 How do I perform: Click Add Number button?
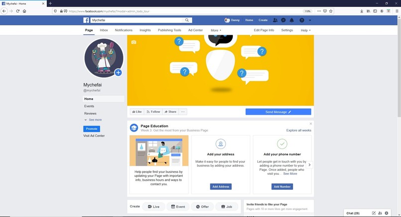(x=282, y=187)
